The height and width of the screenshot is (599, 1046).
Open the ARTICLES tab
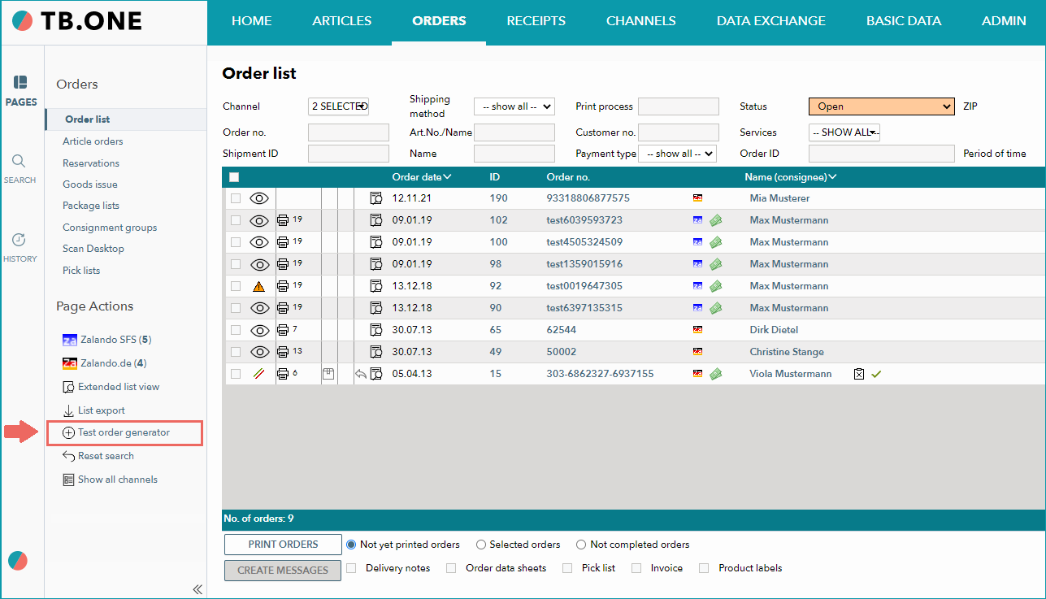click(x=342, y=21)
